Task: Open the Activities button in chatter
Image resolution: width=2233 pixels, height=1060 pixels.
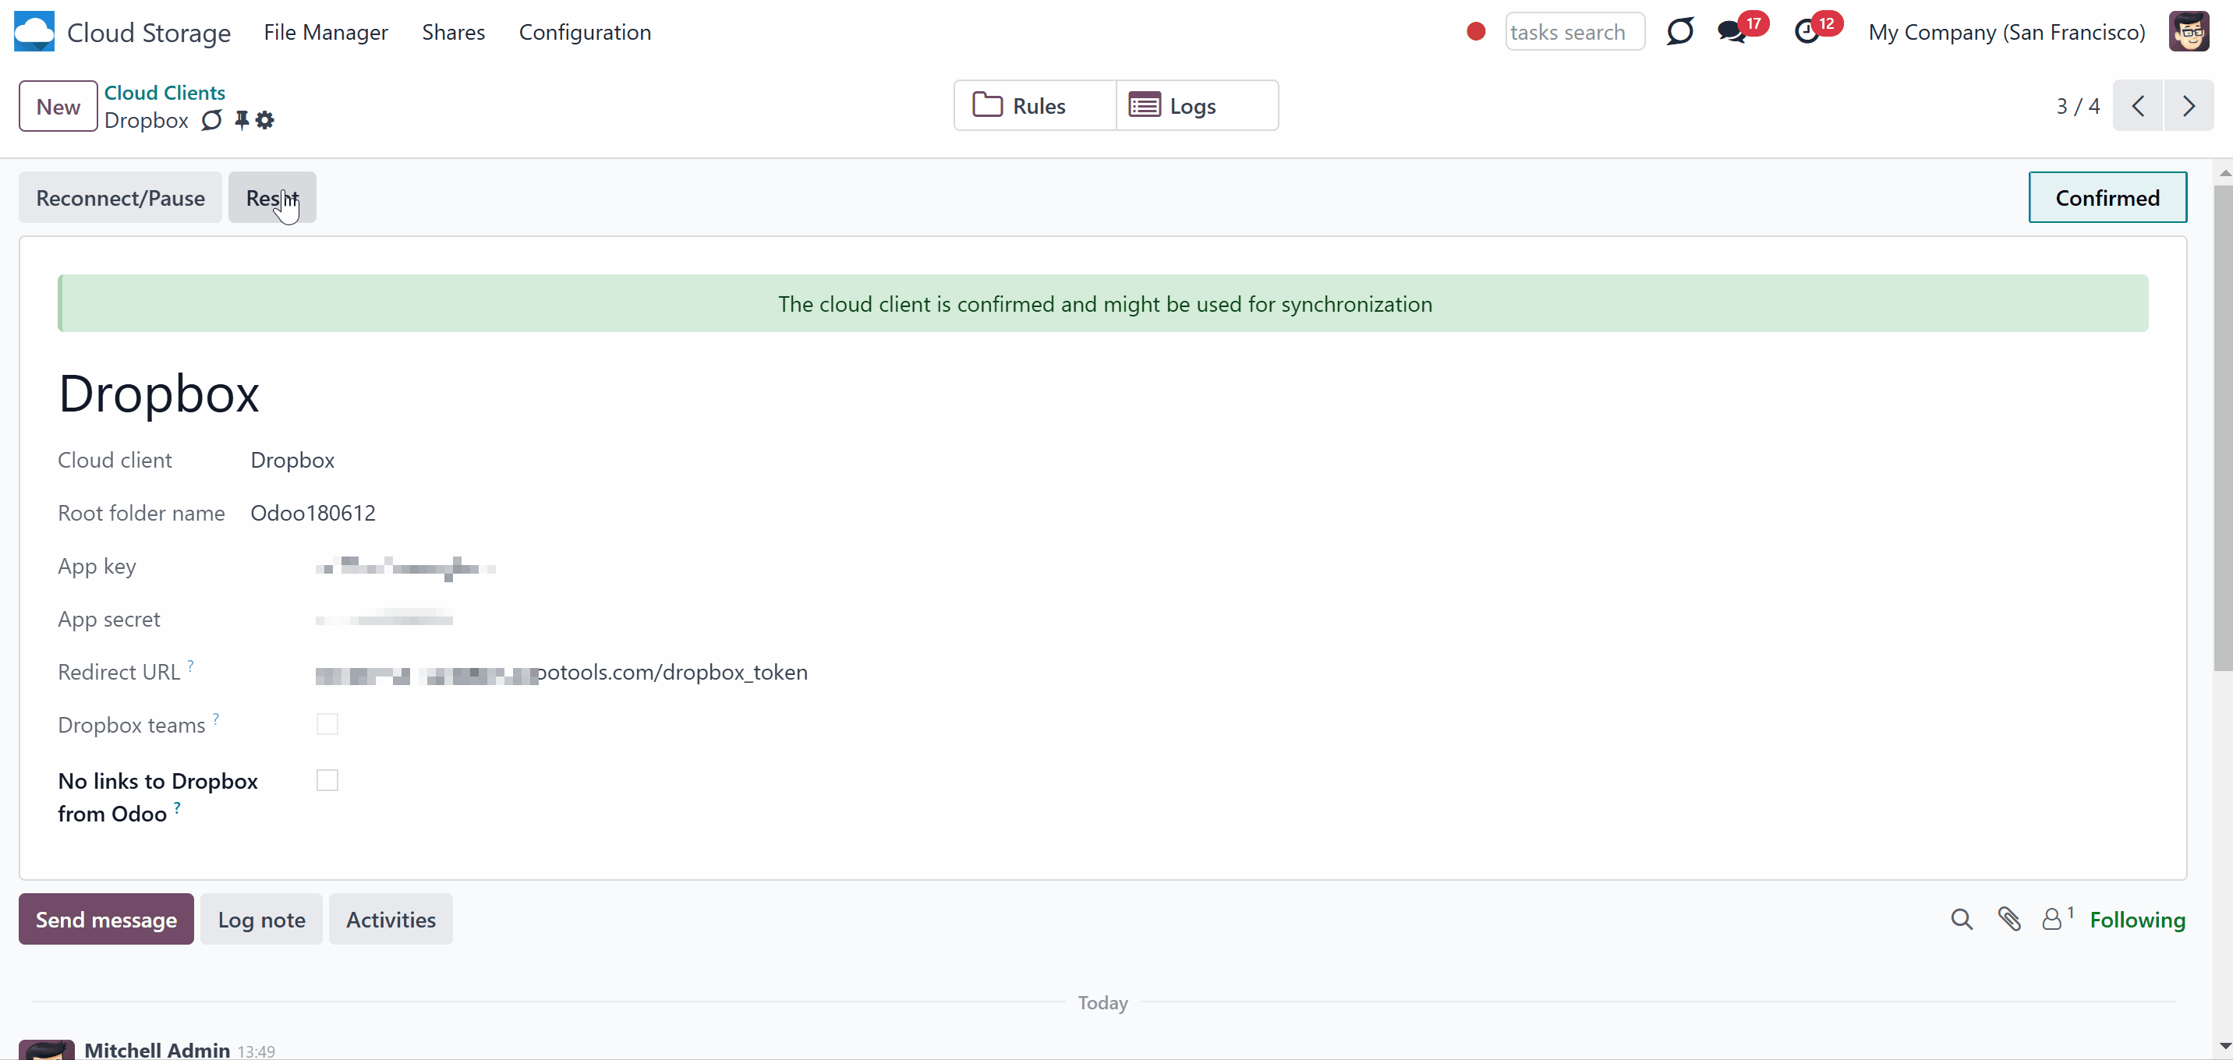Action: point(391,920)
